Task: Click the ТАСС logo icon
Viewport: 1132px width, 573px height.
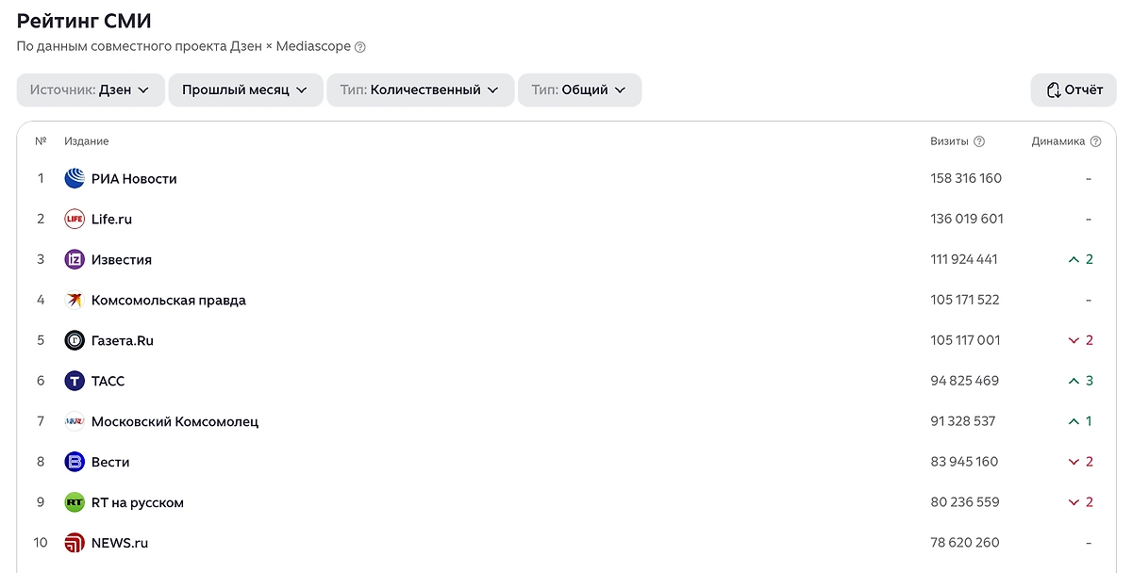Action: (75, 381)
